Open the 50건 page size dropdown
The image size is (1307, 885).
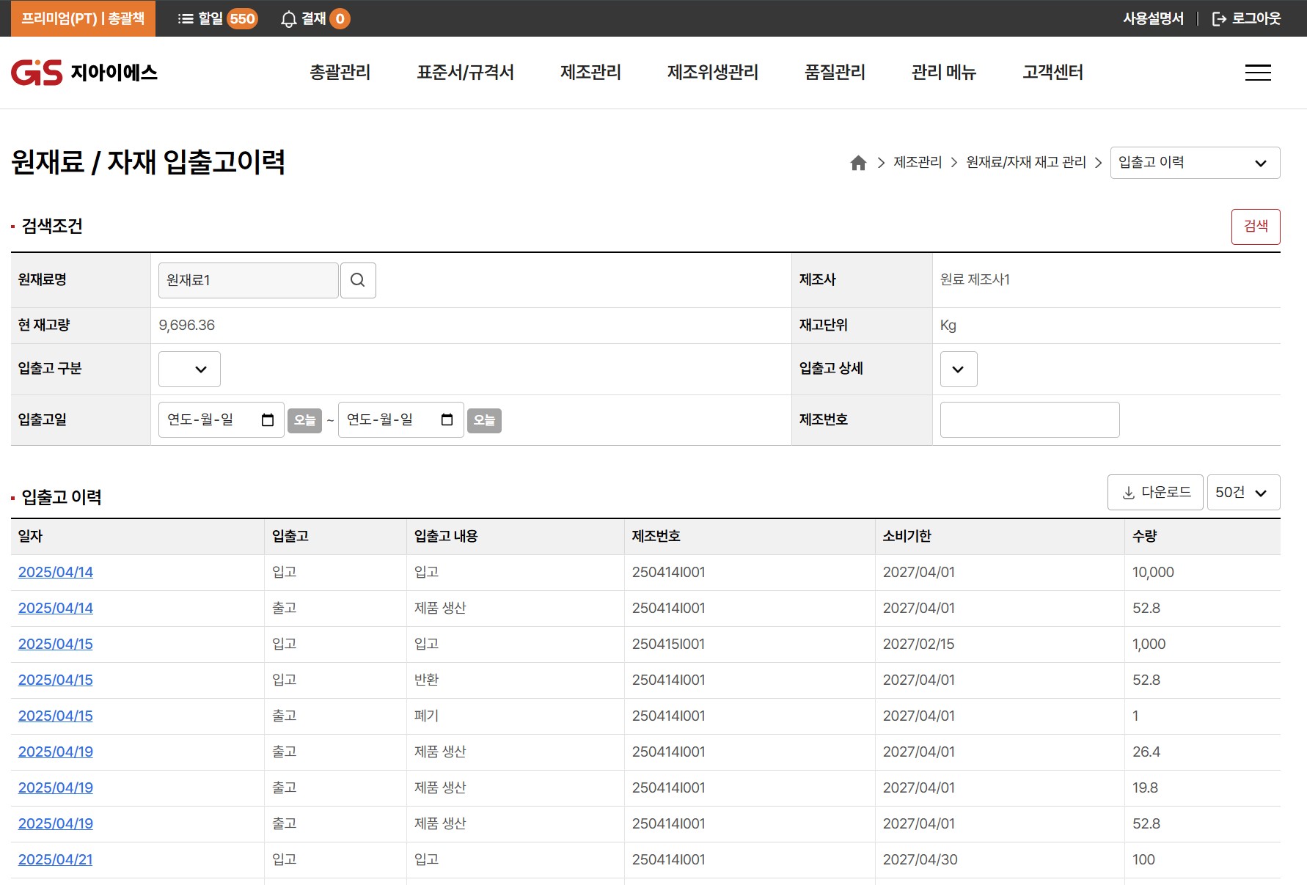pyautogui.click(x=1243, y=493)
